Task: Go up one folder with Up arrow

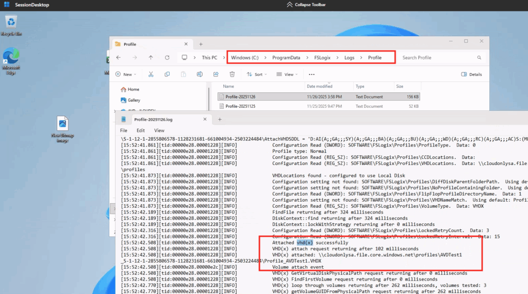Action: tap(151, 58)
